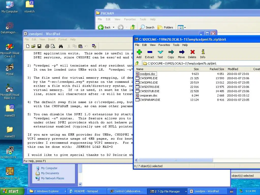
Task: Click the Info icon in 7-Zip toolbar
Action: 203,54
